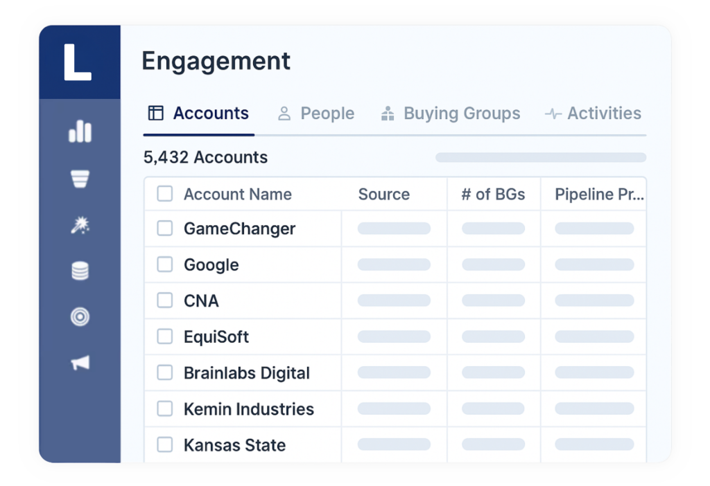This screenshot has width=710, height=486.
Task: Open the EquiSoft account
Action: [x=216, y=337]
